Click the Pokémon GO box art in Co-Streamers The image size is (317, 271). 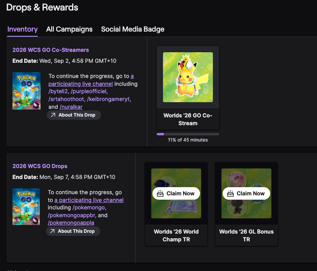click(27, 91)
